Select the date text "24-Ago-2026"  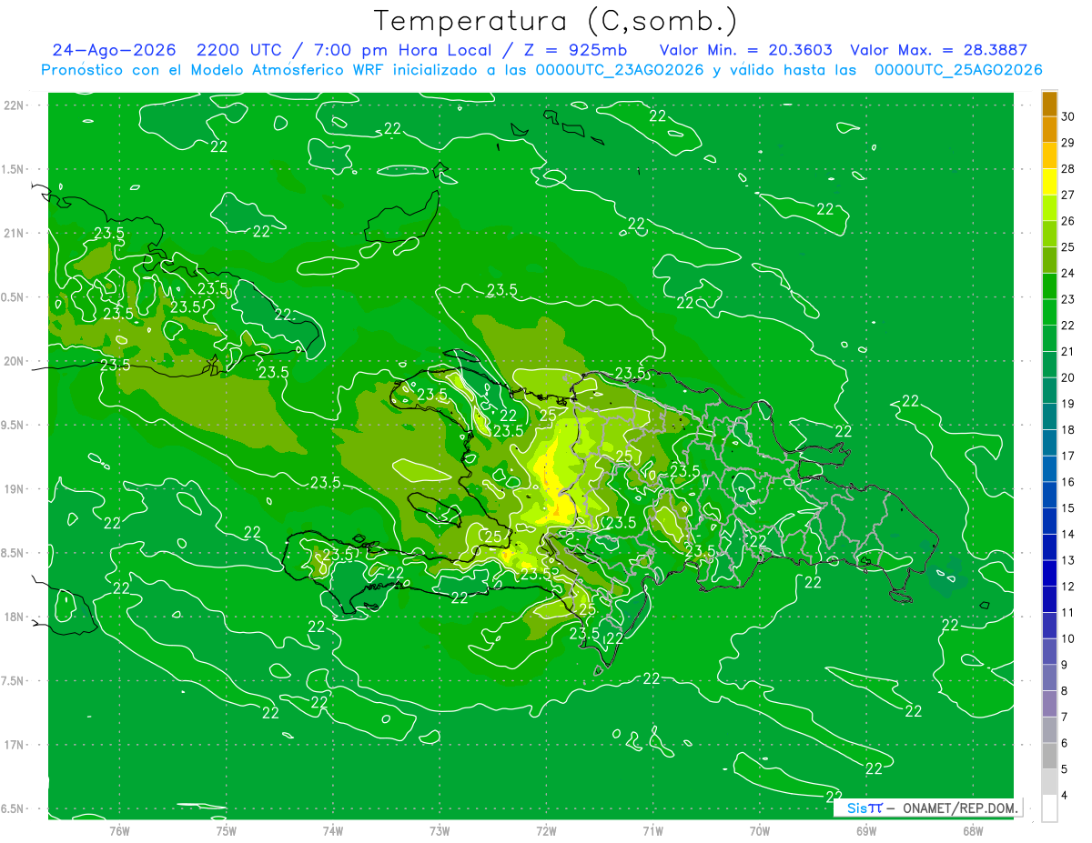point(114,50)
